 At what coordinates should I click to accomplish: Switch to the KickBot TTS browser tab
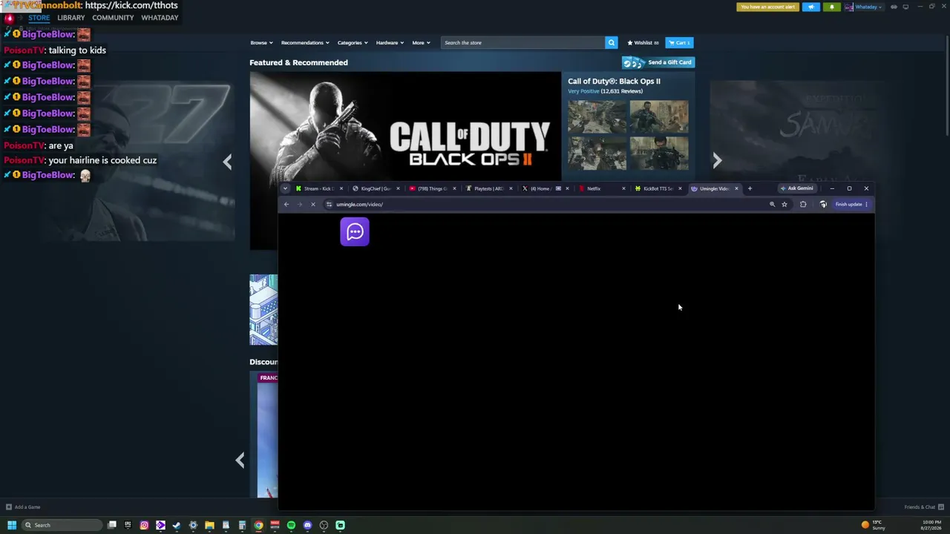[x=658, y=188]
